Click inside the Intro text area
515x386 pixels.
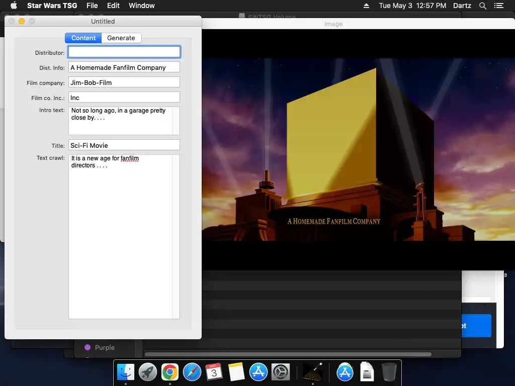120,121
